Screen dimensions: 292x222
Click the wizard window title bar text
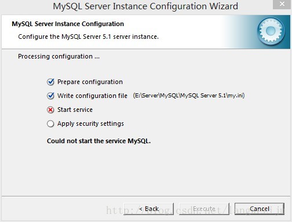pyautogui.click(x=145, y=6)
